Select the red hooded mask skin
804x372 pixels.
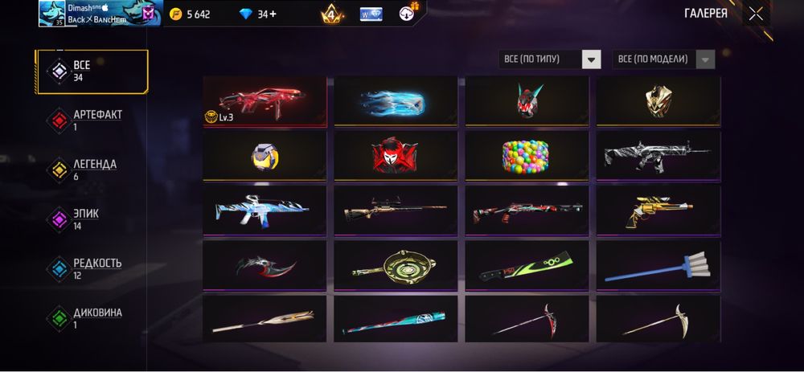(x=396, y=156)
